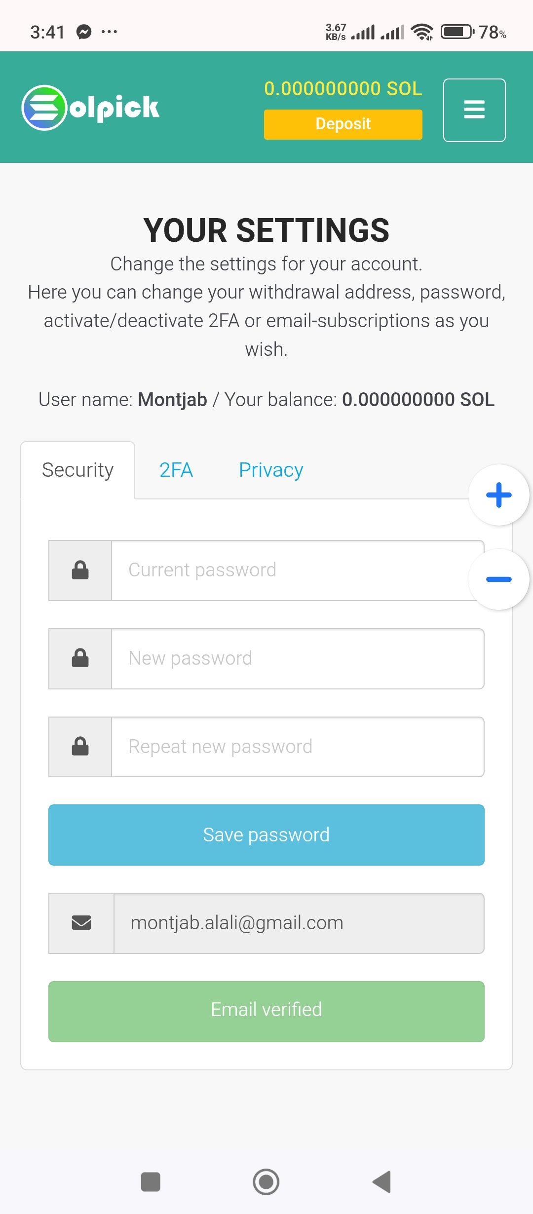Click the Save password button

coord(266,835)
